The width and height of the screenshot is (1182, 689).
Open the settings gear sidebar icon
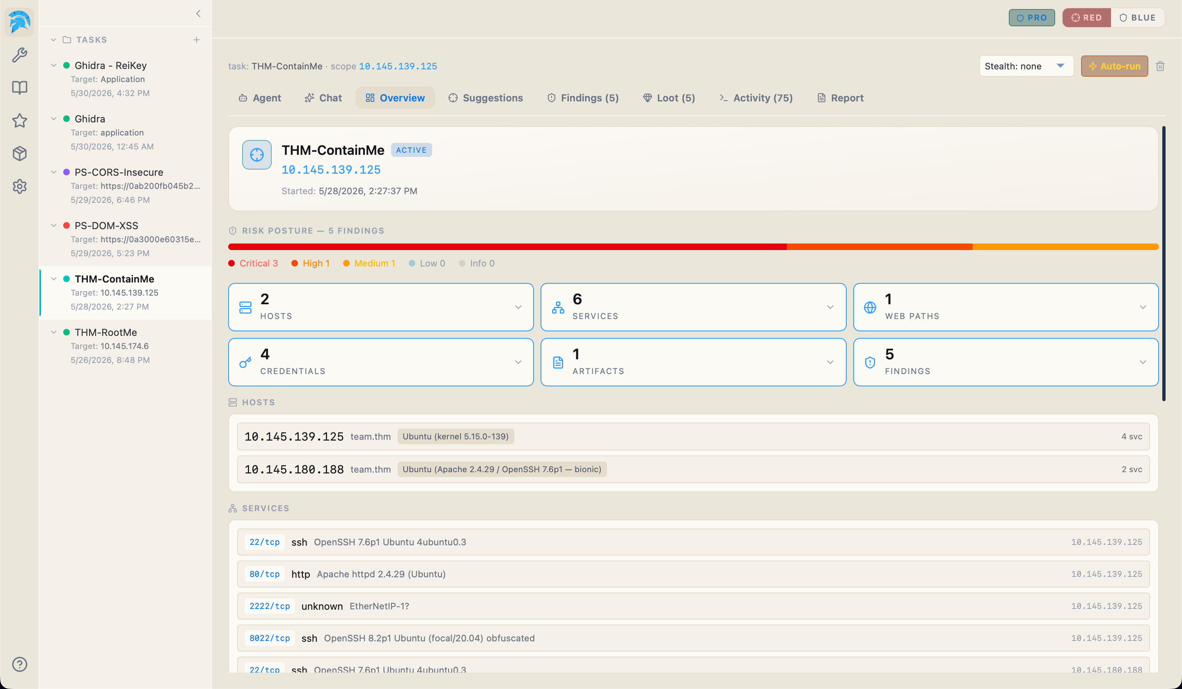(x=19, y=186)
